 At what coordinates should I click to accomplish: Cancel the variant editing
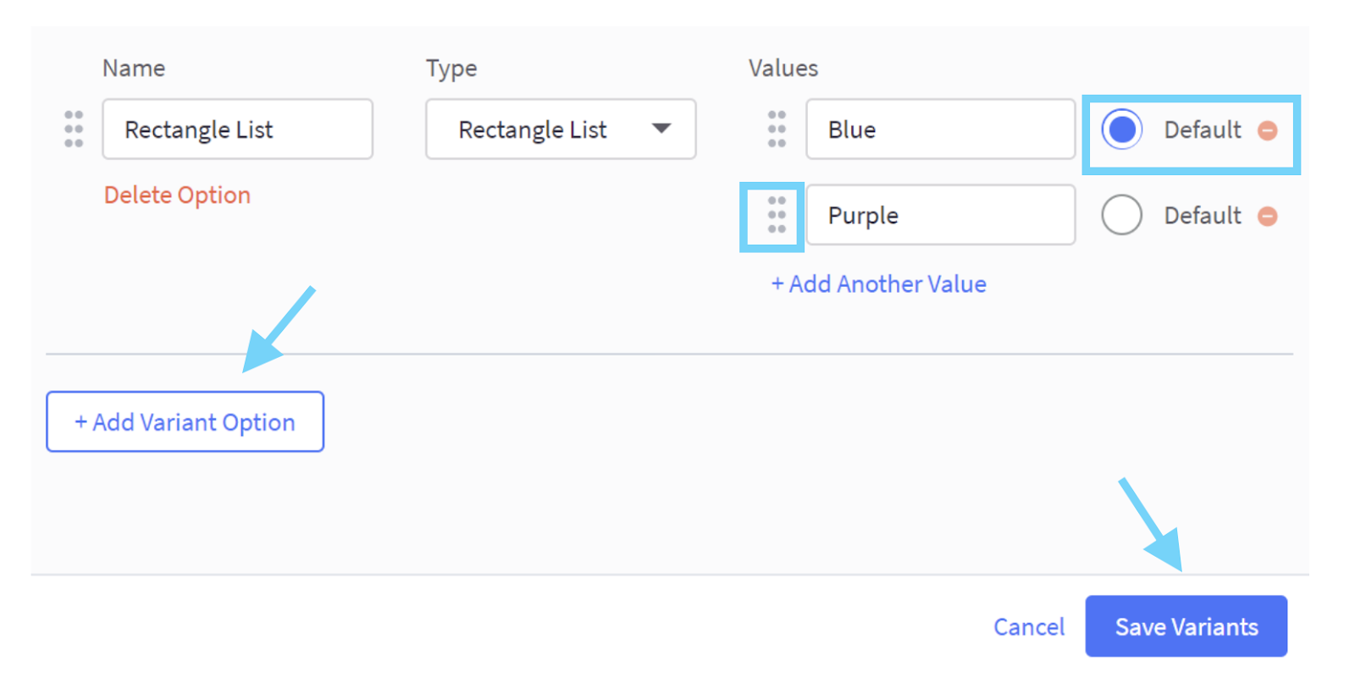(1029, 627)
